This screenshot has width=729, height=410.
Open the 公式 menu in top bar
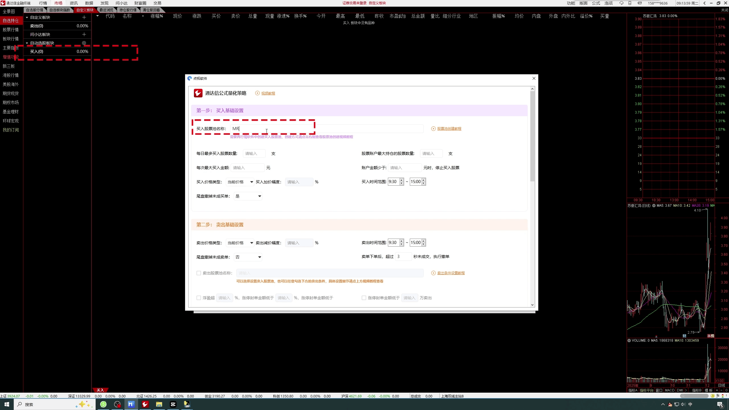click(596, 3)
